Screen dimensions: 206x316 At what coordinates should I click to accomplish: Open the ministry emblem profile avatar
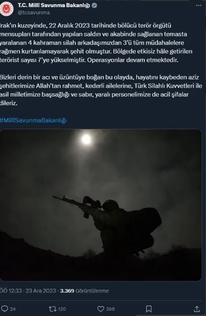click(x=7, y=9)
